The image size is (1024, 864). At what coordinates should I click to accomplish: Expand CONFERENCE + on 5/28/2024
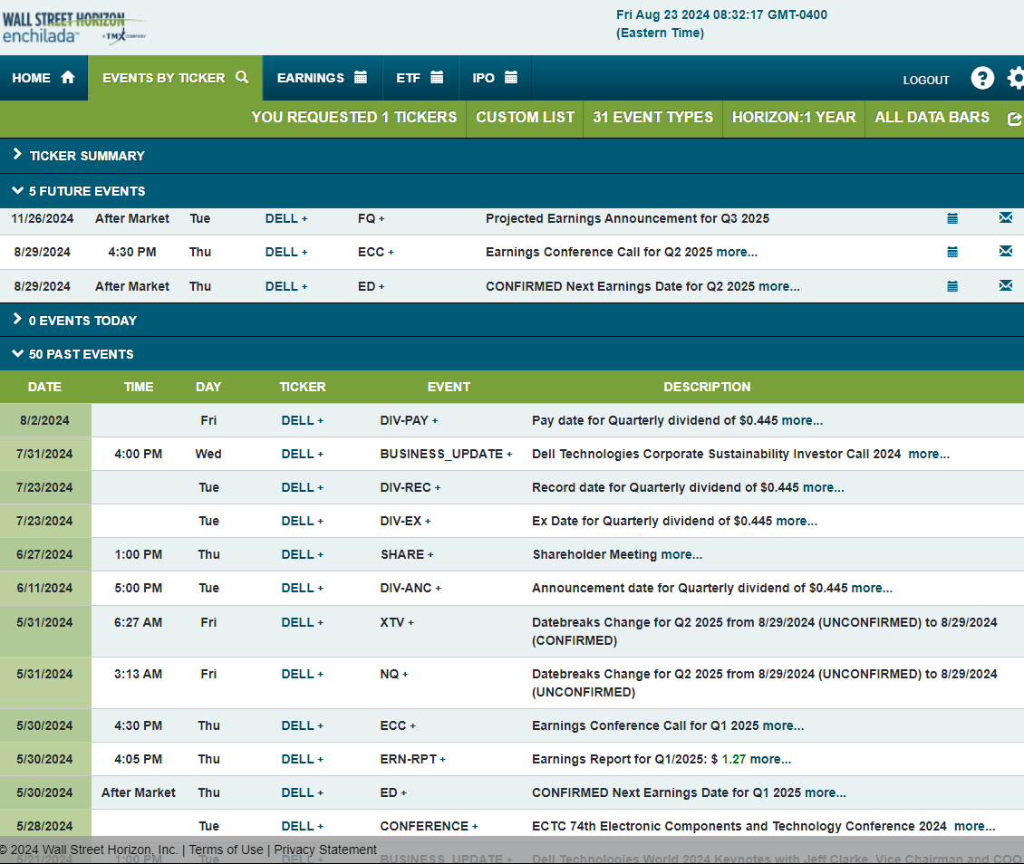(x=429, y=826)
